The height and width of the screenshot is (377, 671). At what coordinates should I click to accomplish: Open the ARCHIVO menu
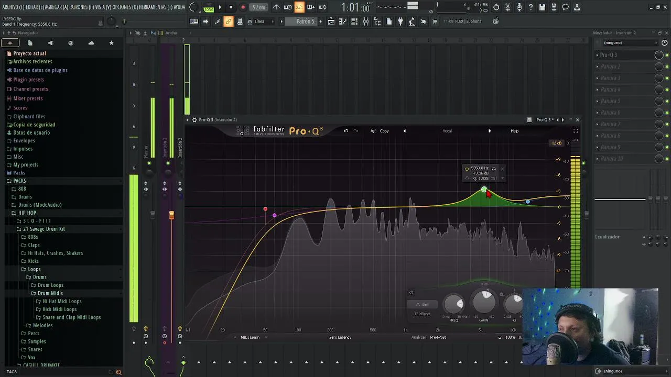pyautogui.click(x=13, y=7)
